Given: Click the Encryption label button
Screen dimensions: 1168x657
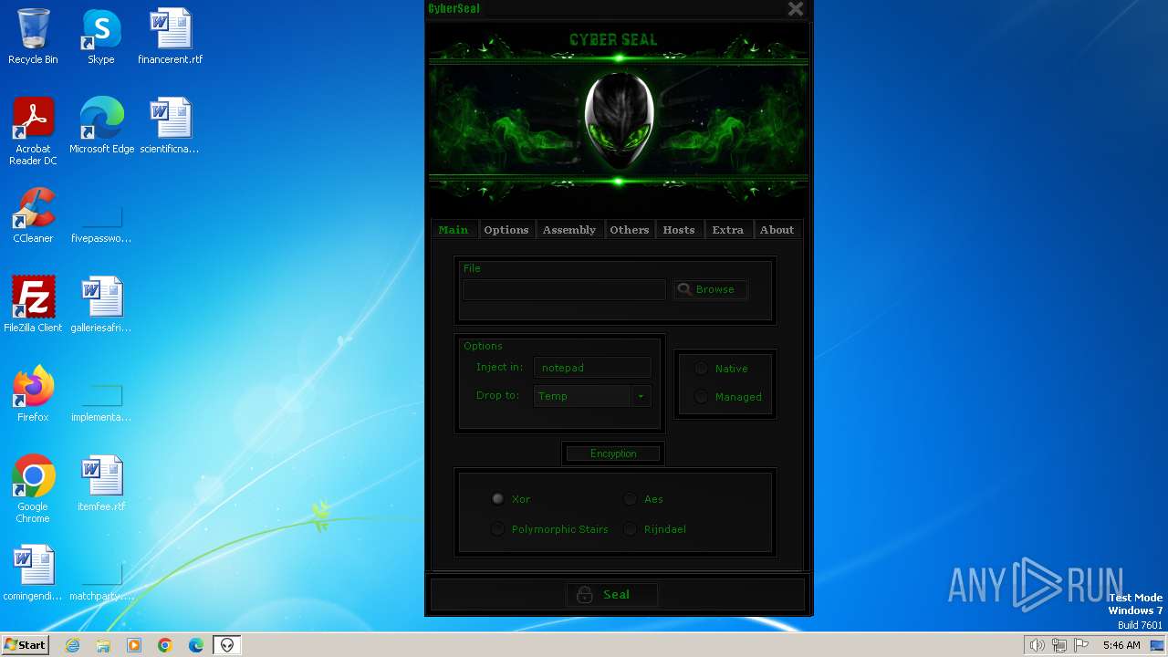Looking at the screenshot, I should pyautogui.click(x=613, y=454).
